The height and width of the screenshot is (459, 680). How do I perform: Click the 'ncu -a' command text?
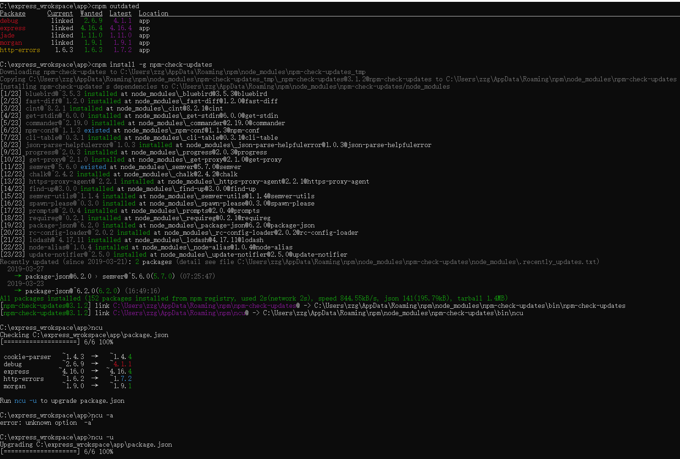[x=102, y=415]
